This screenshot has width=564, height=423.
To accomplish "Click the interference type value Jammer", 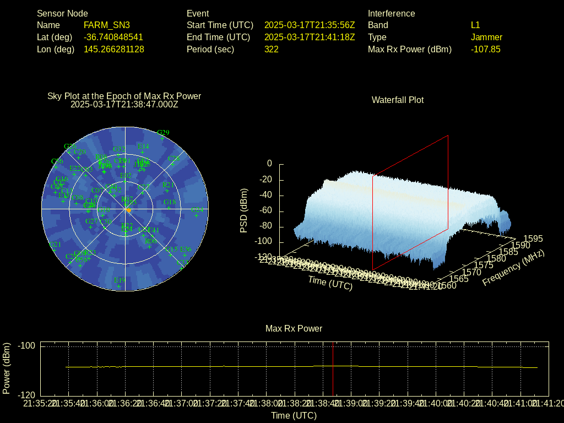I will coord(486,37).
